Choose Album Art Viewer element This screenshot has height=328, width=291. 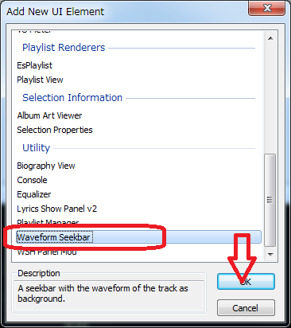click(x=49, y=115)
